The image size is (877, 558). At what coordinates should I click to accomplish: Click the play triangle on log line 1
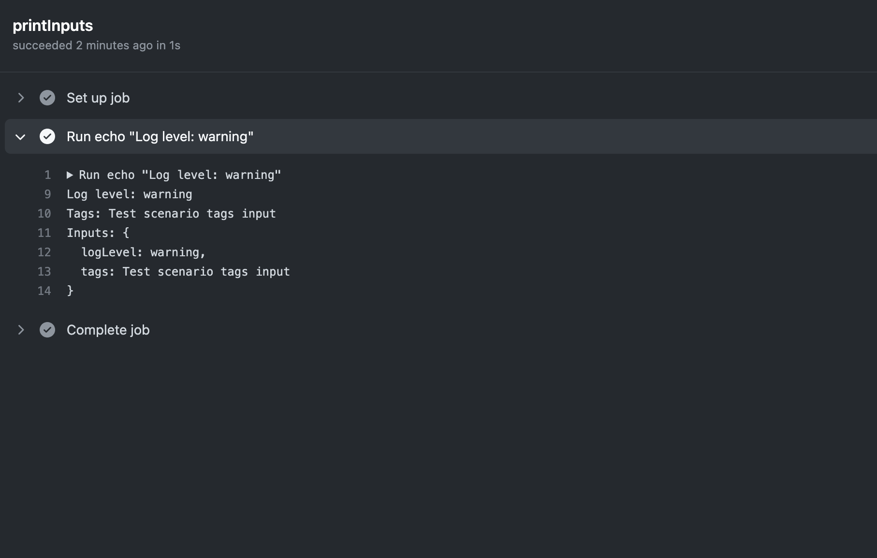coord(70,175)
